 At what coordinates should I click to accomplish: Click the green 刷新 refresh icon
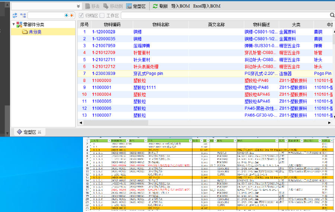click(155, 6)
